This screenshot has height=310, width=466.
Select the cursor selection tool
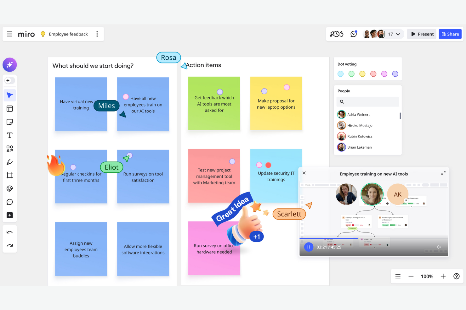click(10, 95)
